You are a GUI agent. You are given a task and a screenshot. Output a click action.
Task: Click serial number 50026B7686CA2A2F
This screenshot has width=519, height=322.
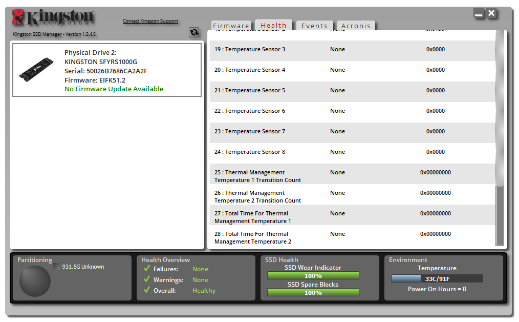(117, 71)
